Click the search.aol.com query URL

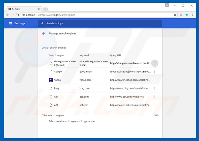coord(130,105)
